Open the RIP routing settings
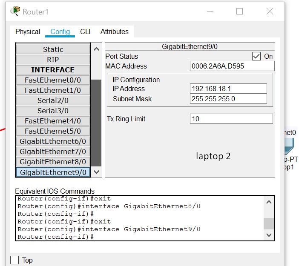The width and height of the screenshot is (299, 266). tap(53, 60)
